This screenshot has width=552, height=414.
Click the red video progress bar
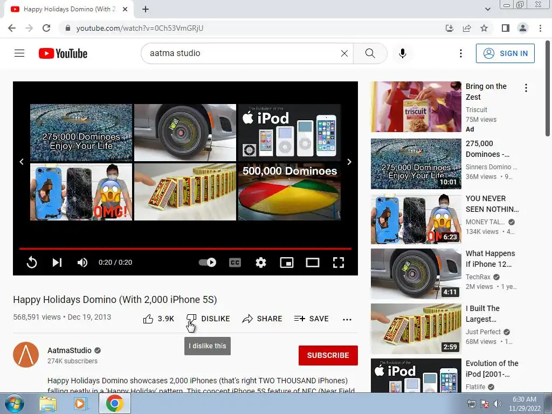tap(185, 249)
